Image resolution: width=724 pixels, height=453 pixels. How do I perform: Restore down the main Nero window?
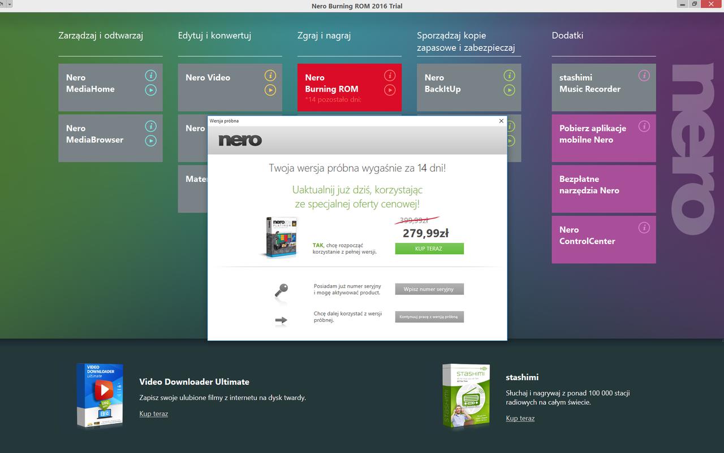695,3
